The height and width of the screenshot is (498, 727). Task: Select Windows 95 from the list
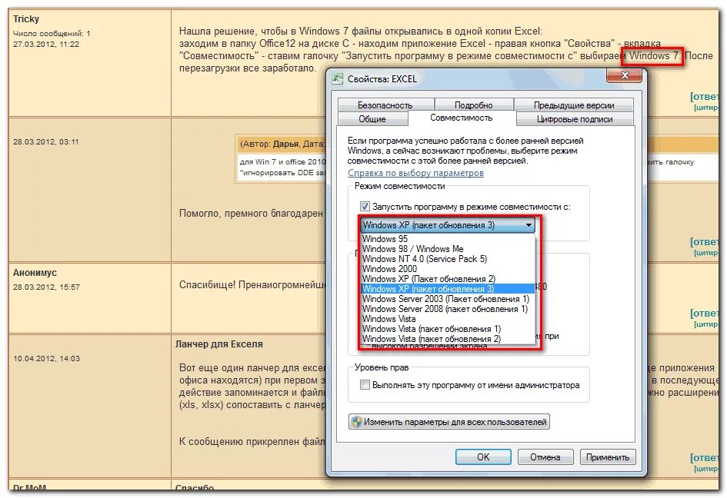pos(448,238)
